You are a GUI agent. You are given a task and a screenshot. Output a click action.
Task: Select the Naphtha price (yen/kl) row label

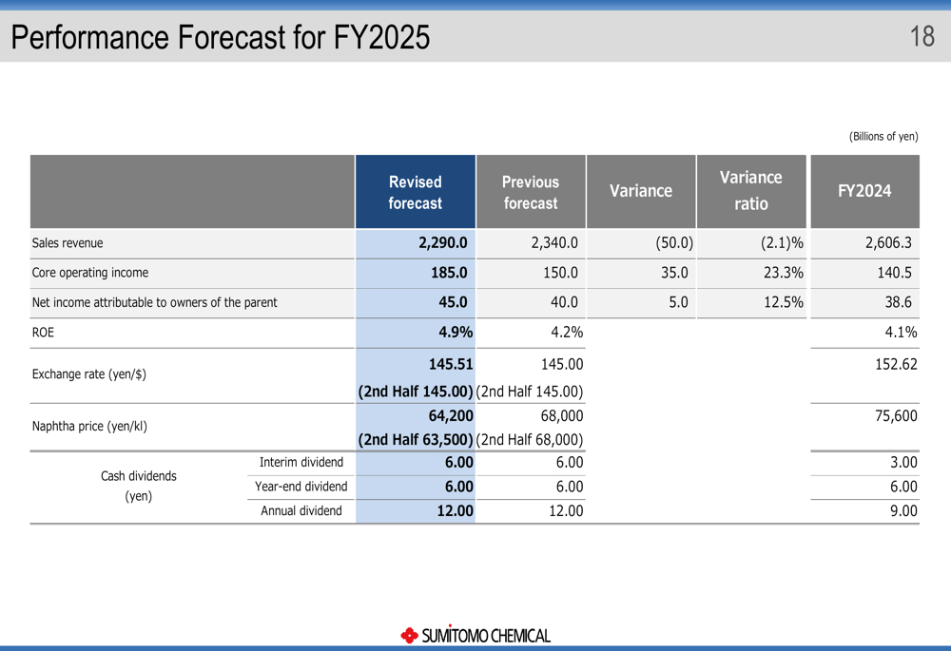click(89, 426)
